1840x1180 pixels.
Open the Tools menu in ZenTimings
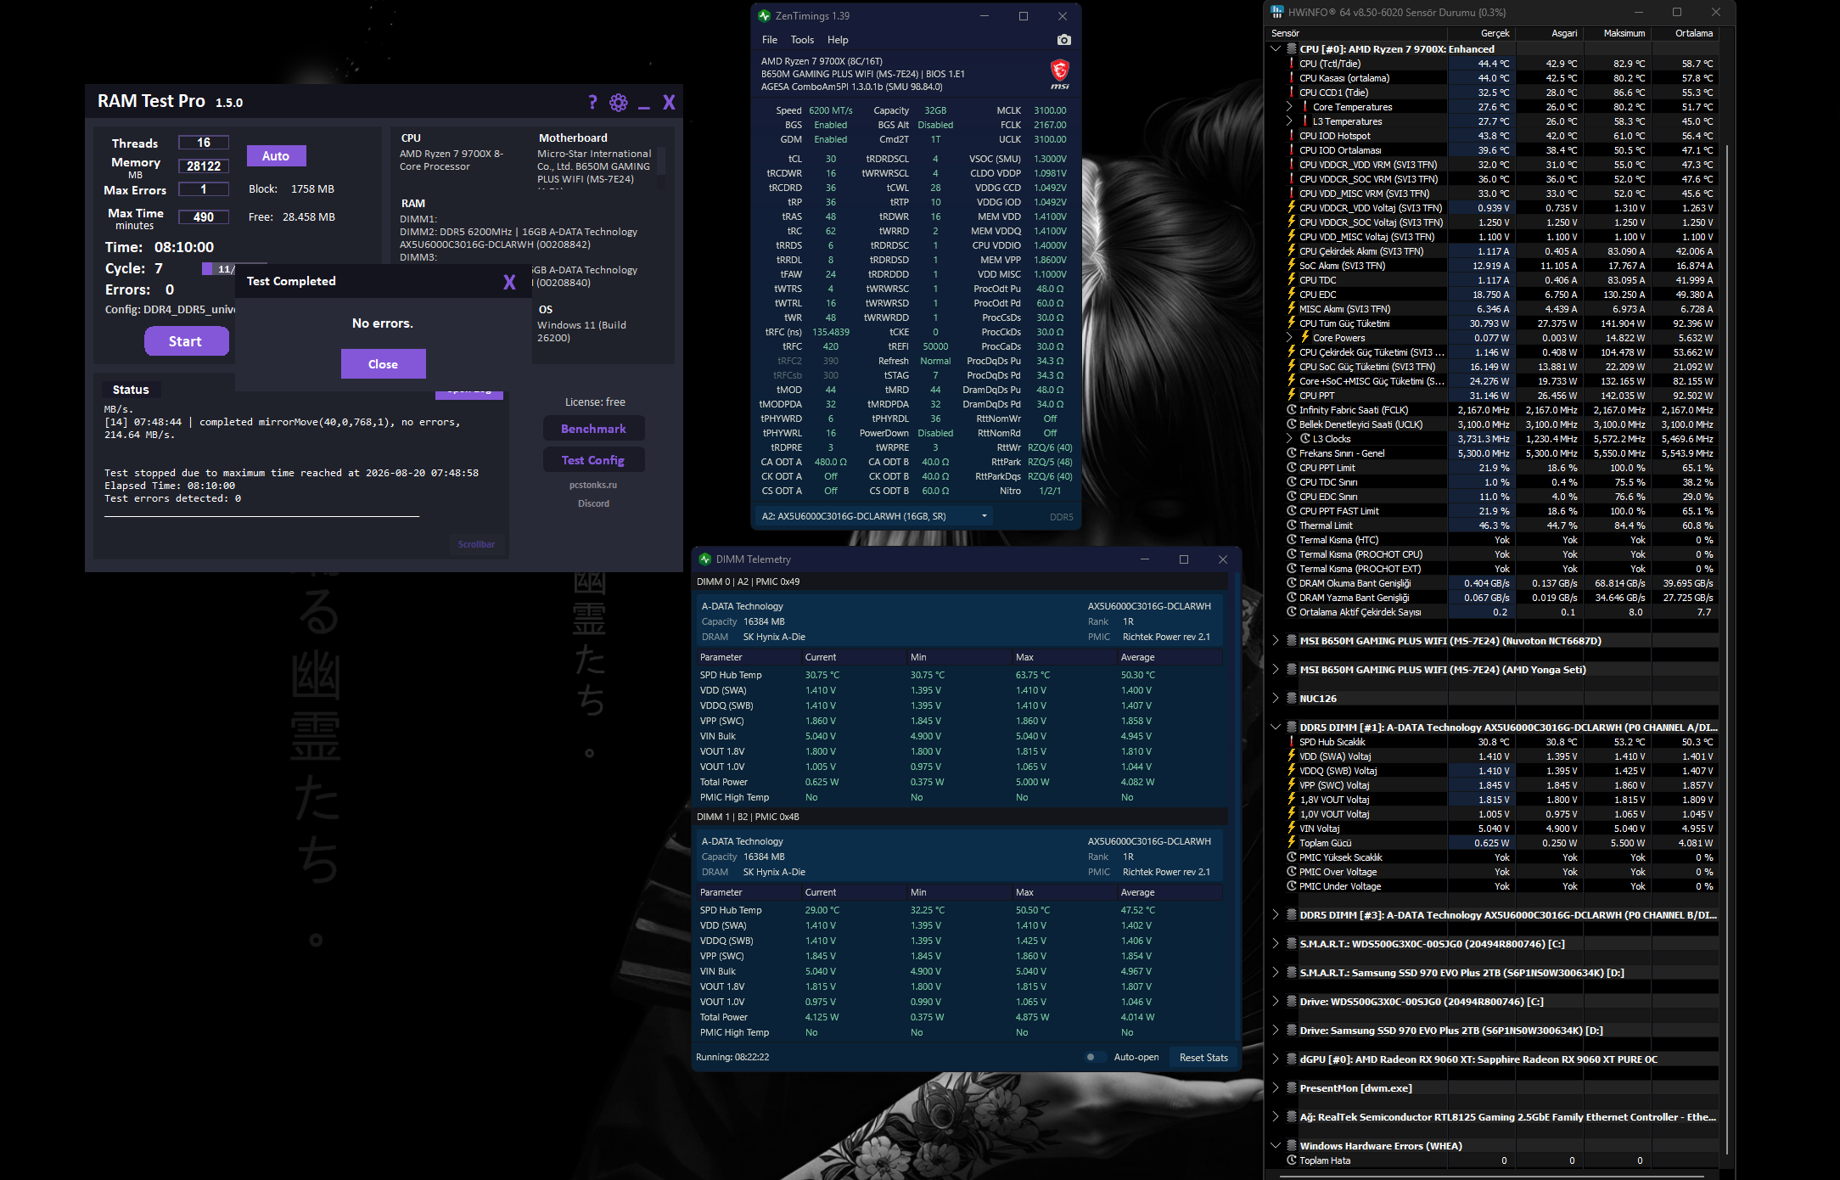pos(802,40)
